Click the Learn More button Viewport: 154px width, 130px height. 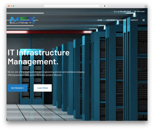click(43, 88)
